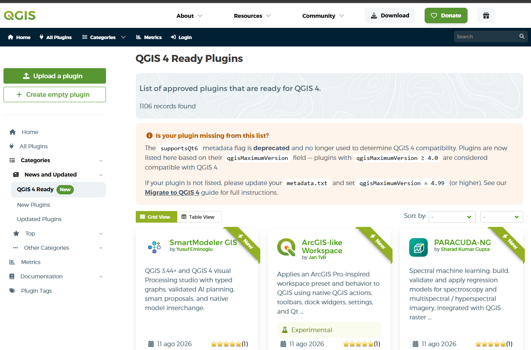The height and width of the screenshot is (350, 531).
Task: Click the flask icon beside Experimental
Action: pyautogui.click(x=285, y=330)
